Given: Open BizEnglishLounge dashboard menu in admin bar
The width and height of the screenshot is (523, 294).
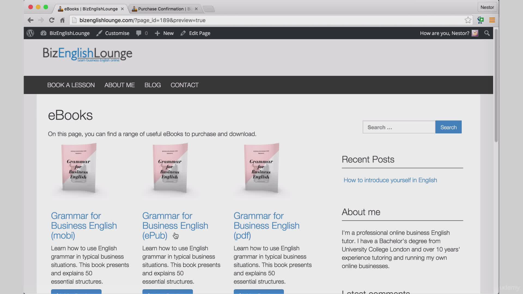Looking at the screenshot, I should (x=65, y=33).
